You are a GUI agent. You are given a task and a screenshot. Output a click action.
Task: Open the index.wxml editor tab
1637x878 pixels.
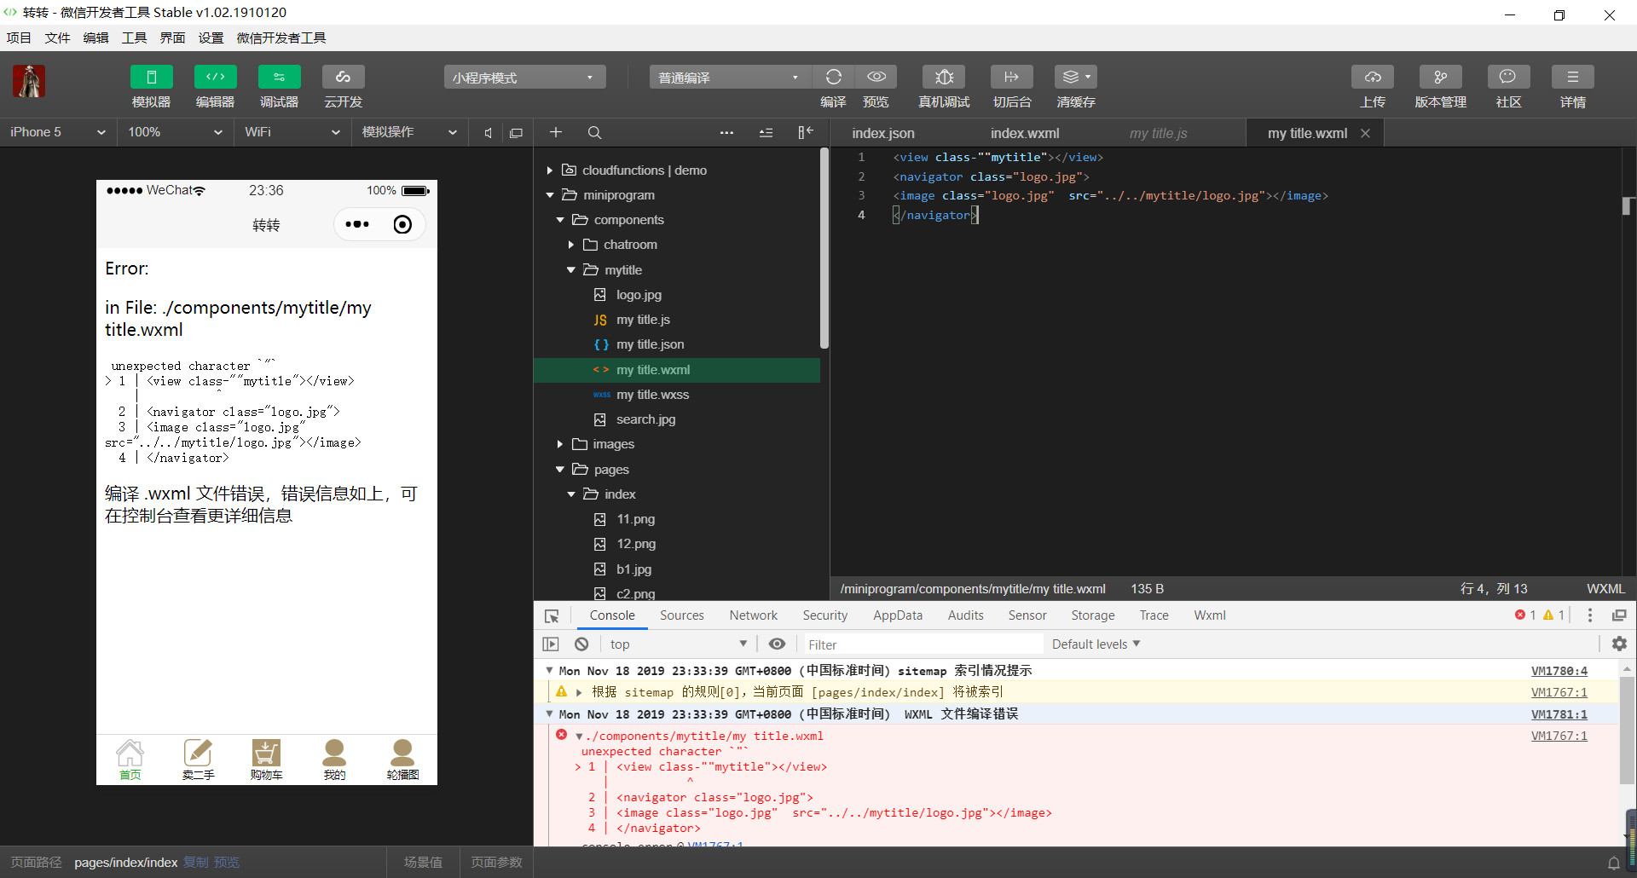click(1024, 133)
